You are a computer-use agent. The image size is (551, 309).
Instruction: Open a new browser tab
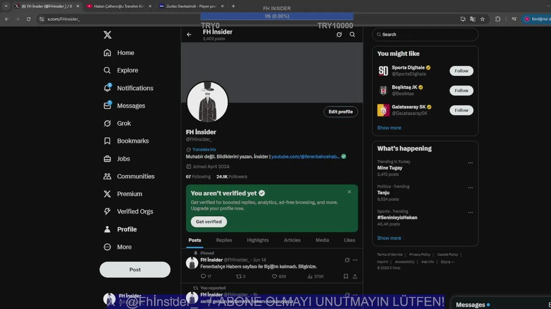point(233,6)
